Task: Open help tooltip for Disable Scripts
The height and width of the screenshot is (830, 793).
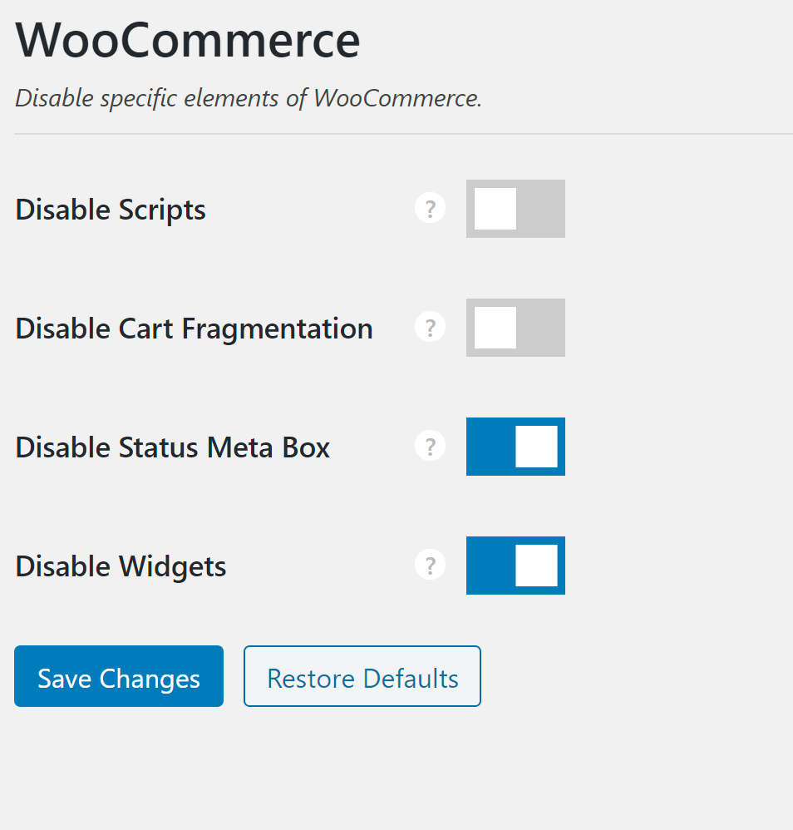Action: (430, 209)
